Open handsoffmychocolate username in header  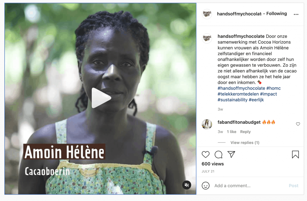click(x=239, y=14)
